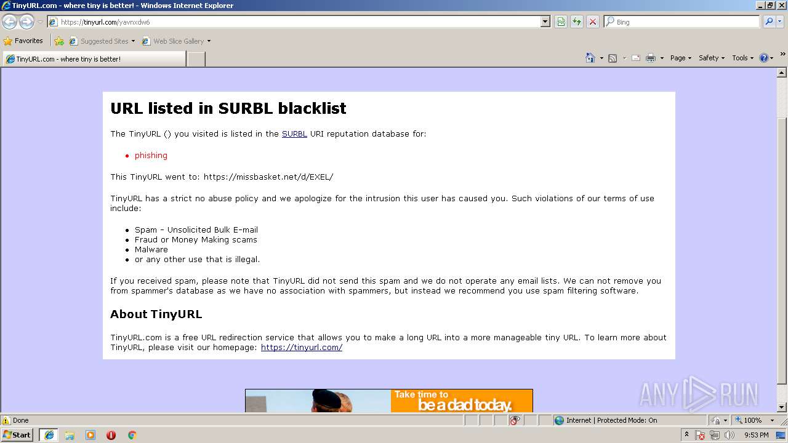Click the search magnifier button
788x443 pixels.
coord(768,22)
